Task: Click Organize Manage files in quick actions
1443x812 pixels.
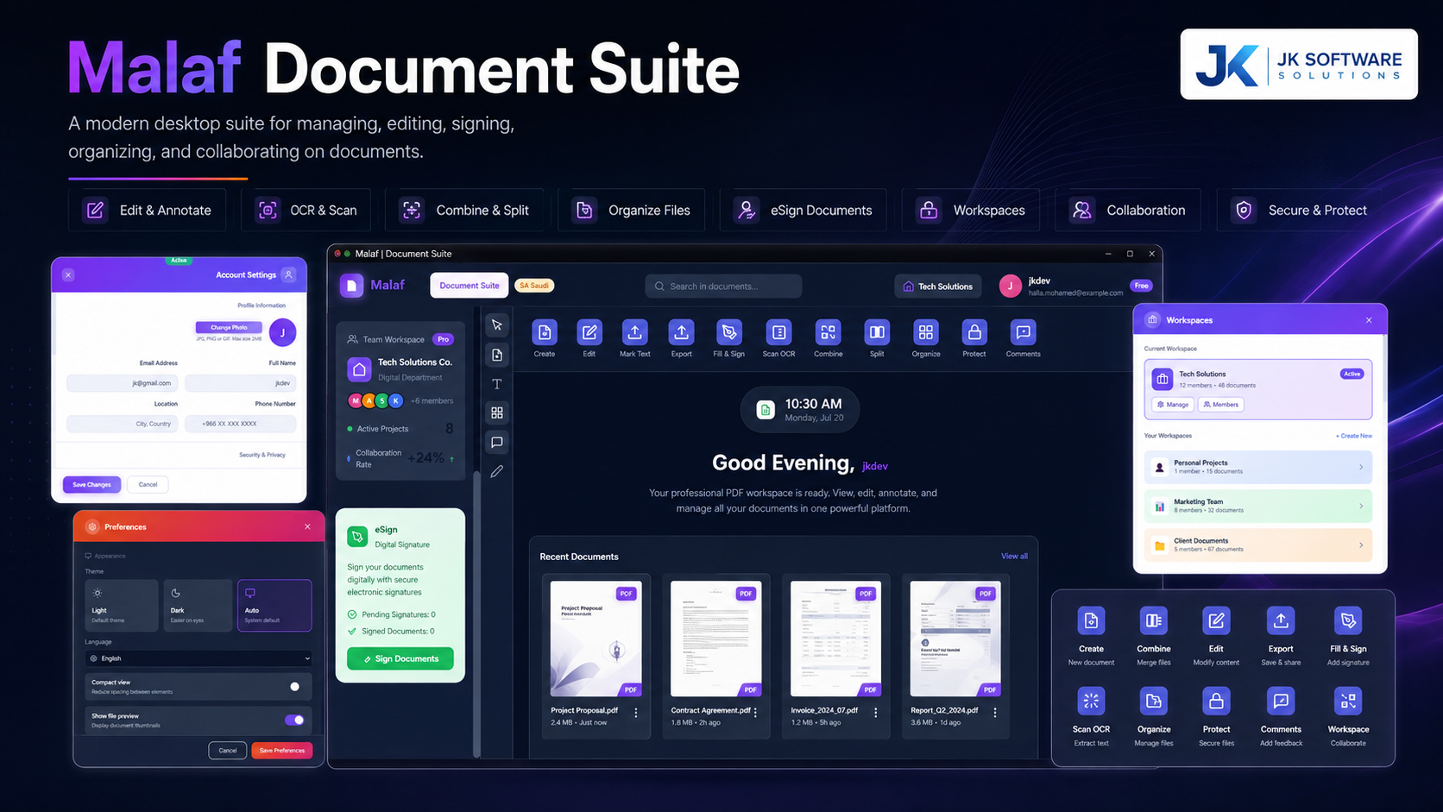Action: click(1154, 717)
